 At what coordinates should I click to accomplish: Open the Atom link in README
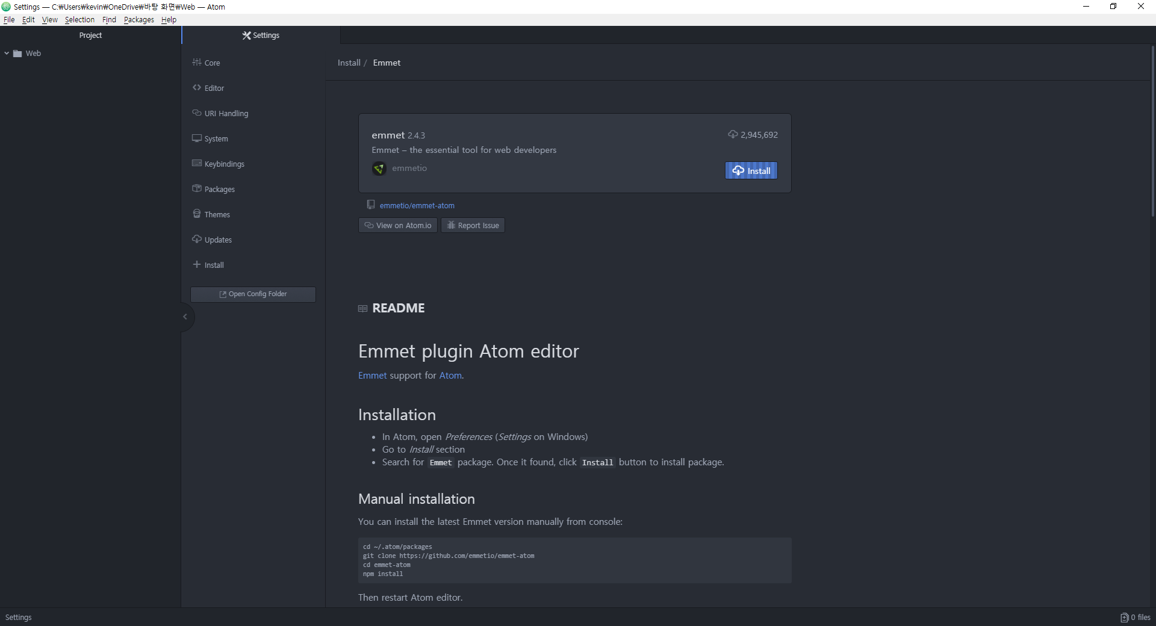(450, 376)
